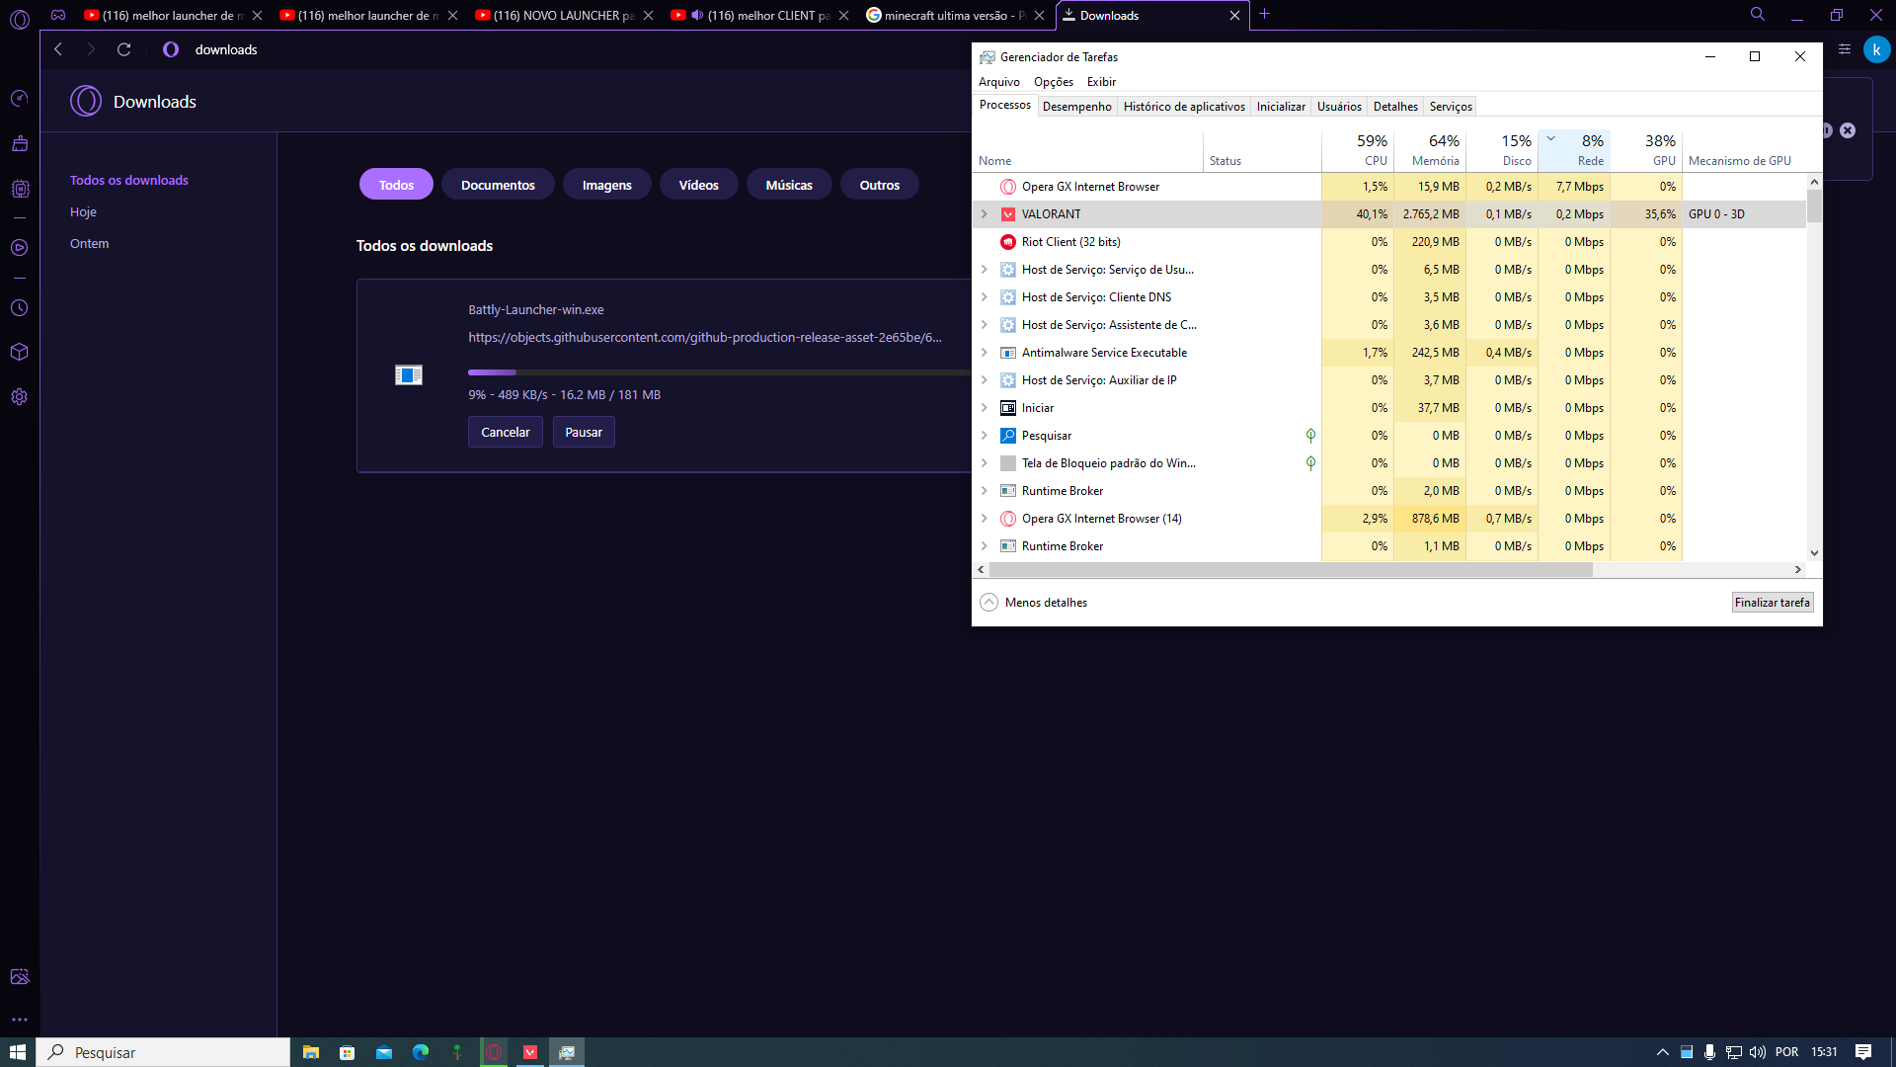Viewport: 1896px width, 1067px height.
Task: Open File Explorer from the taskbar
Action: pyautogui.click(x=310, y=1052)
